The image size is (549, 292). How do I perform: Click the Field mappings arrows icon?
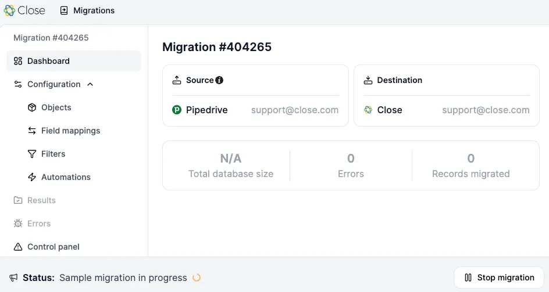[32, 131]
